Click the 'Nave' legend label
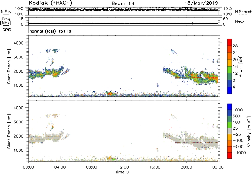This screenshot has height=174, width=252. [x=240, y=22]
